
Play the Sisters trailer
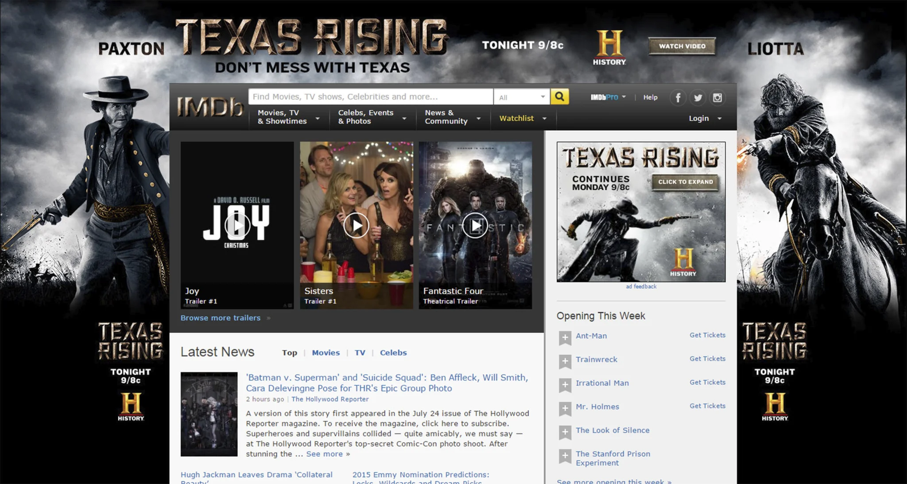pyautogui.click(x=356, y=225)
